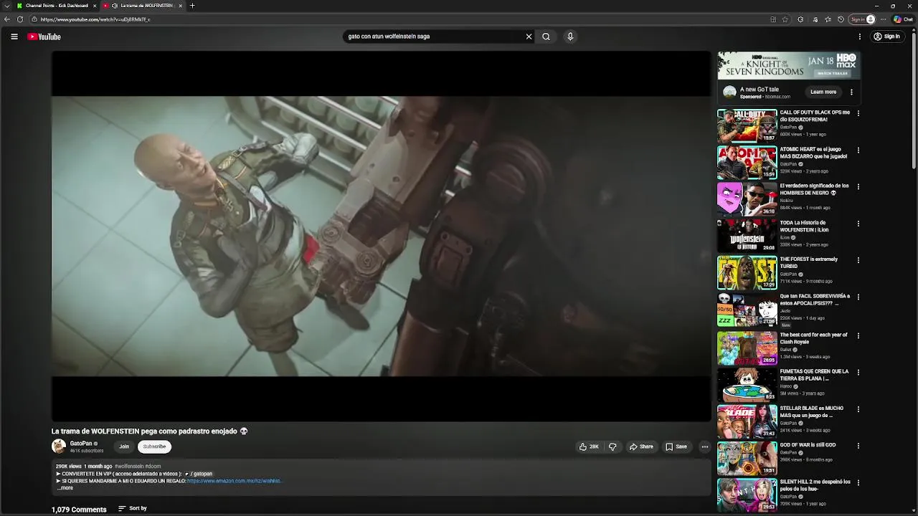Open the Hombres de Negro video thumbnail
Screen dimensions: 918x516
coord(747,199)
